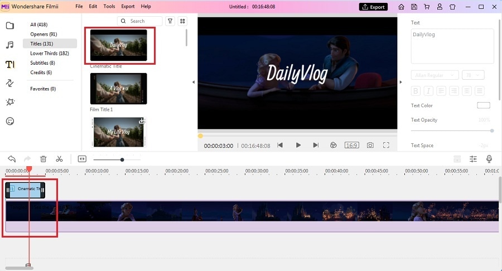This screenshot has height=271, width=502.
Task: Open the font size 78 dropdown
Action: tap(473, 75)
